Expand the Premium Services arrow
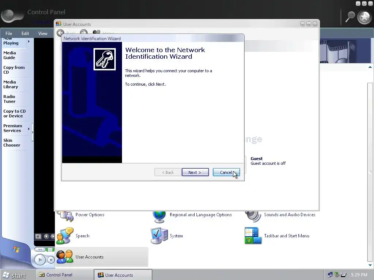This screenshot has height=280, width=374. (x=29, y=129)
